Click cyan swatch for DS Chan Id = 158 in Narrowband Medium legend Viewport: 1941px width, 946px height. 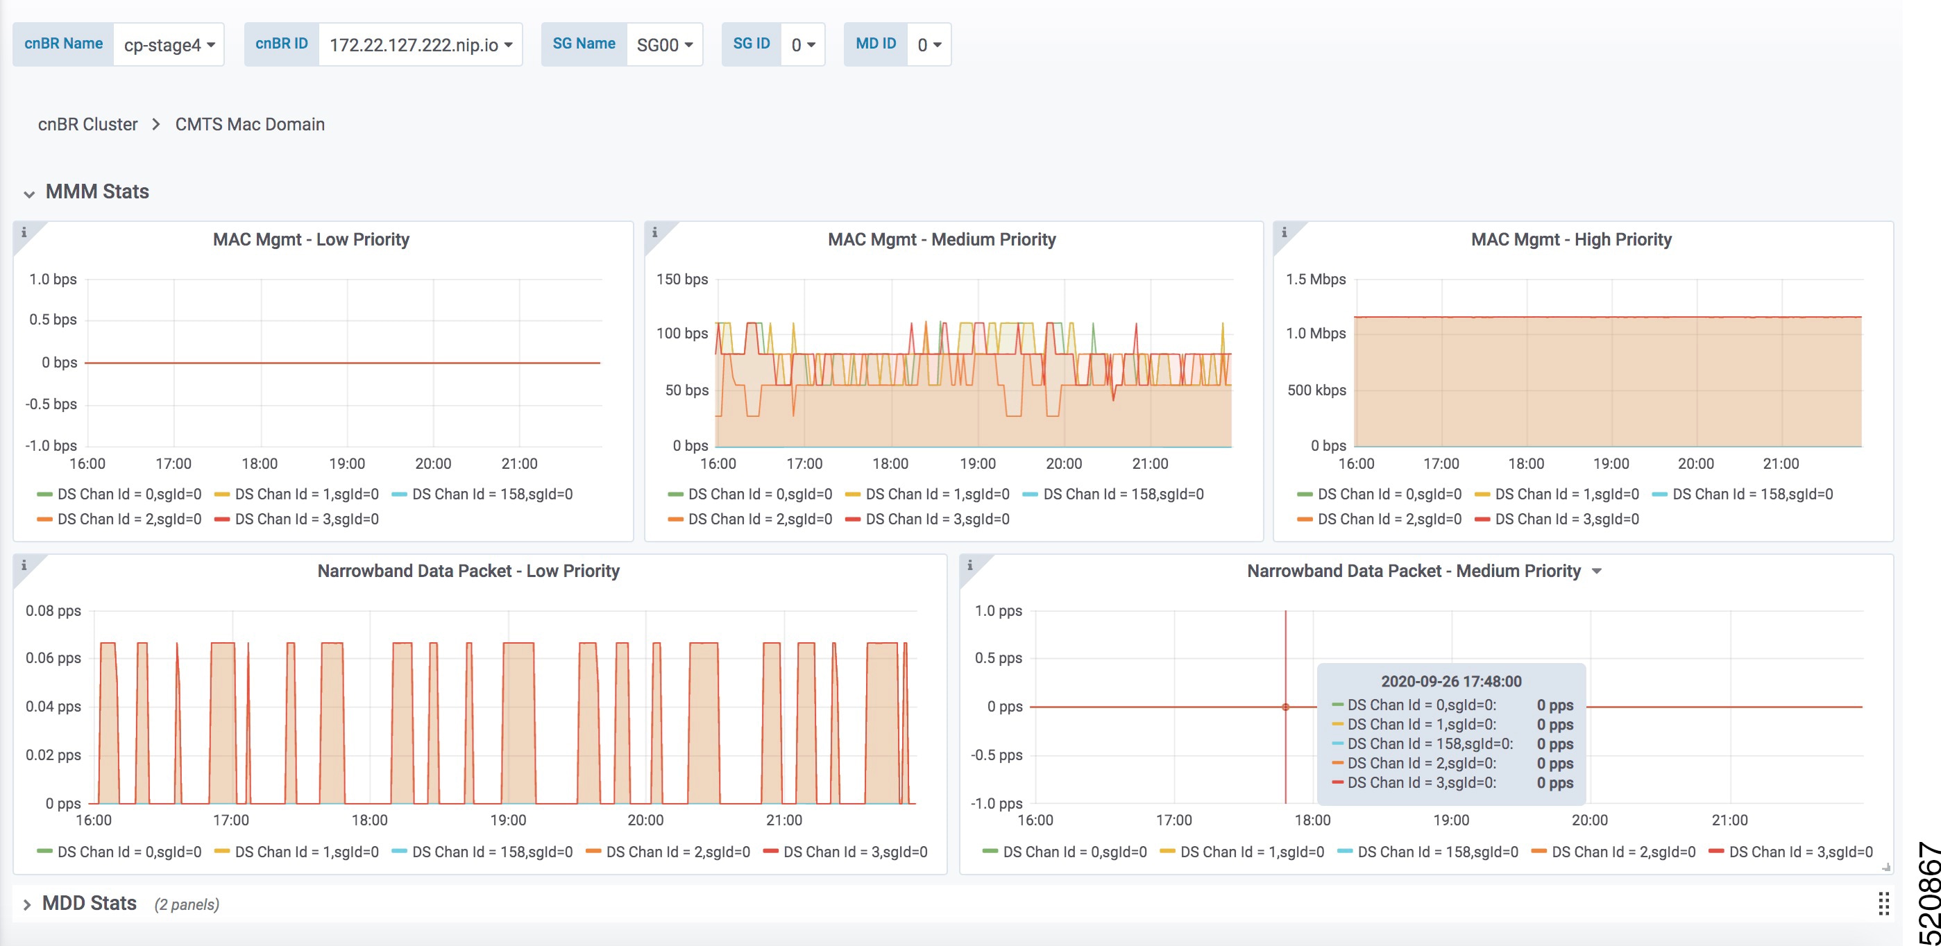pos(1345,852)
